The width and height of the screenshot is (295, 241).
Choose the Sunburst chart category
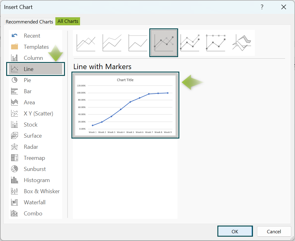point(36,169)
